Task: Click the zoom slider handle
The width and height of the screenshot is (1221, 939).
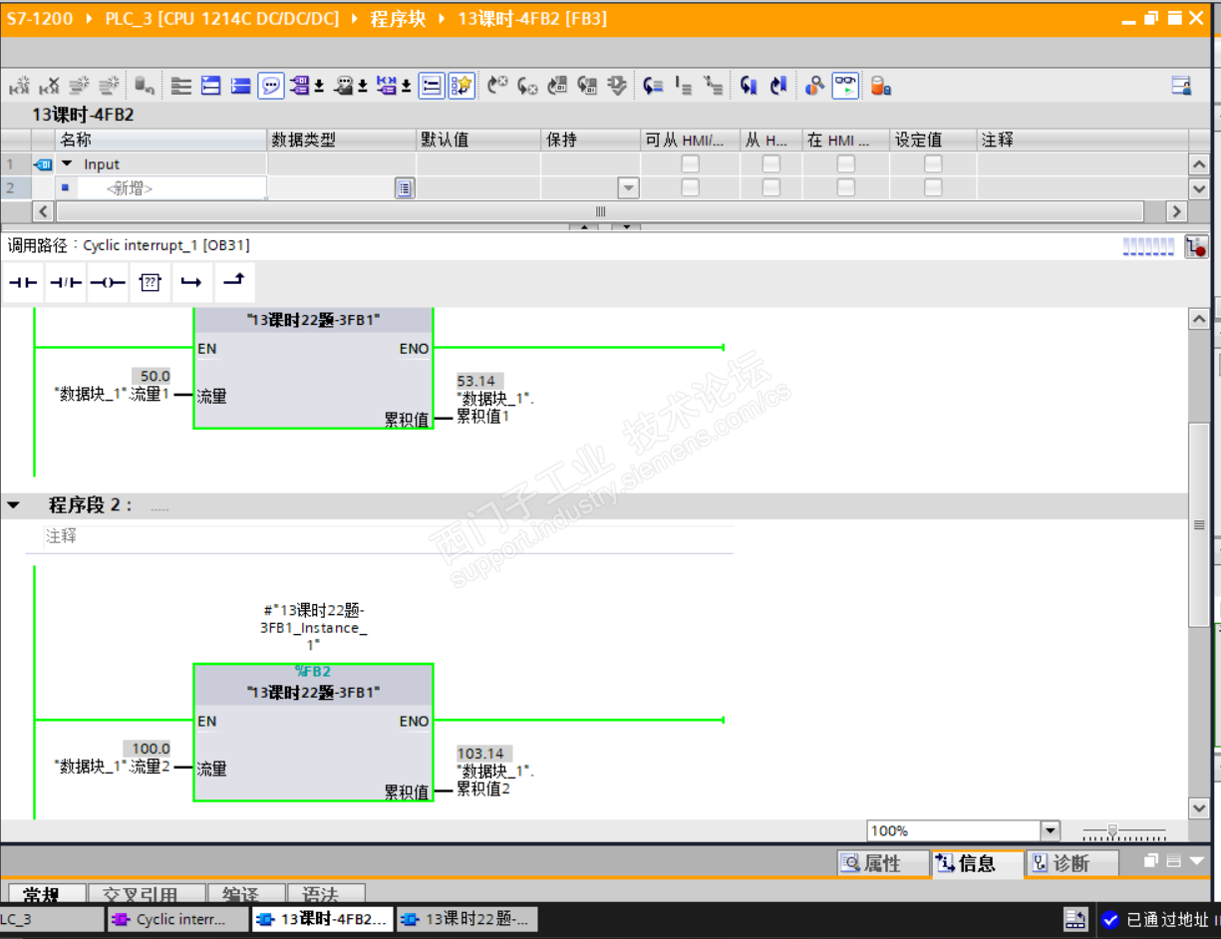Action: [x=1112, y=830]
